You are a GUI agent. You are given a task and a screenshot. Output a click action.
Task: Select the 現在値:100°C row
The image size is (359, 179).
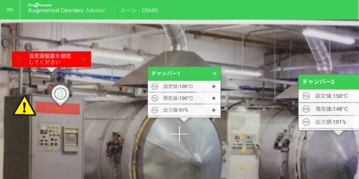tap(184, 98)
